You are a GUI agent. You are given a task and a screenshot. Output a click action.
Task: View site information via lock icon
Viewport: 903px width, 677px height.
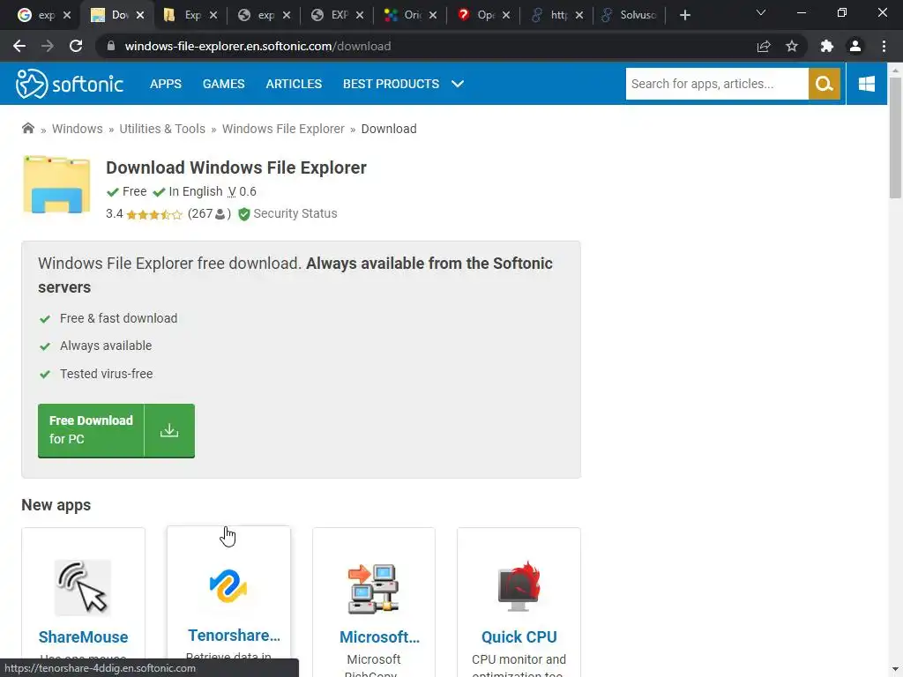[x=111, y=46]
